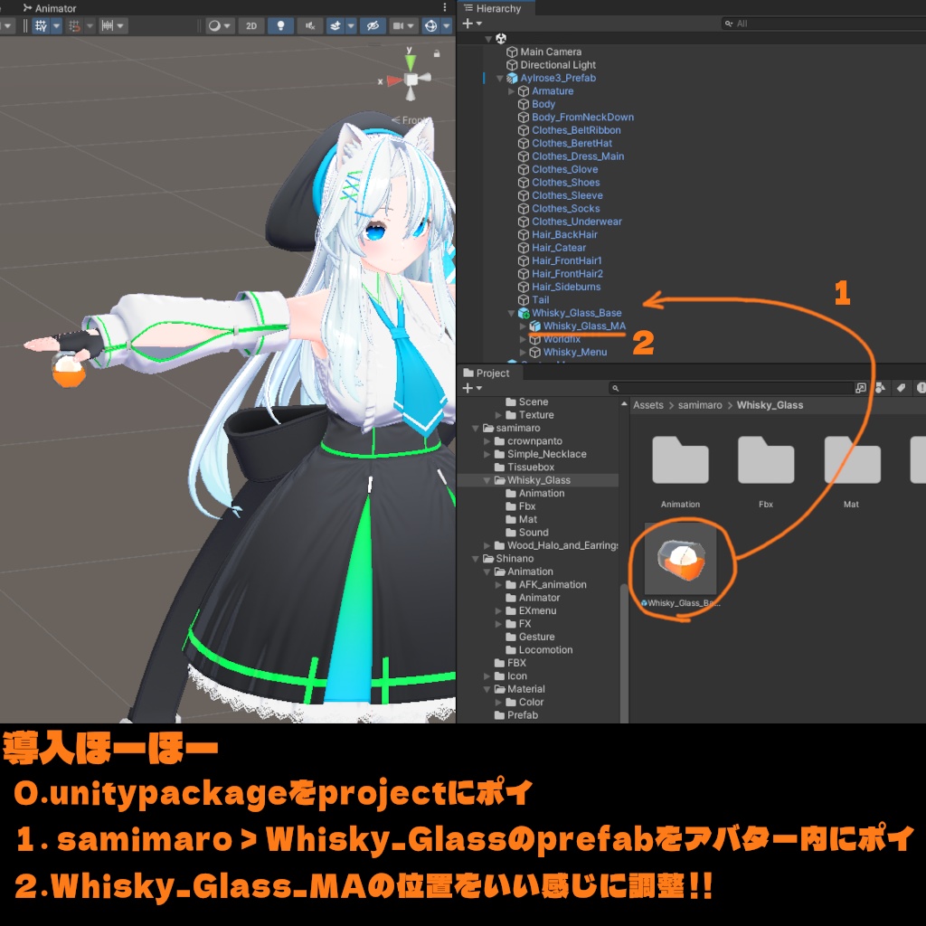Select the Whisky_Glass_Base asset thumbnail

pos(680,561)
